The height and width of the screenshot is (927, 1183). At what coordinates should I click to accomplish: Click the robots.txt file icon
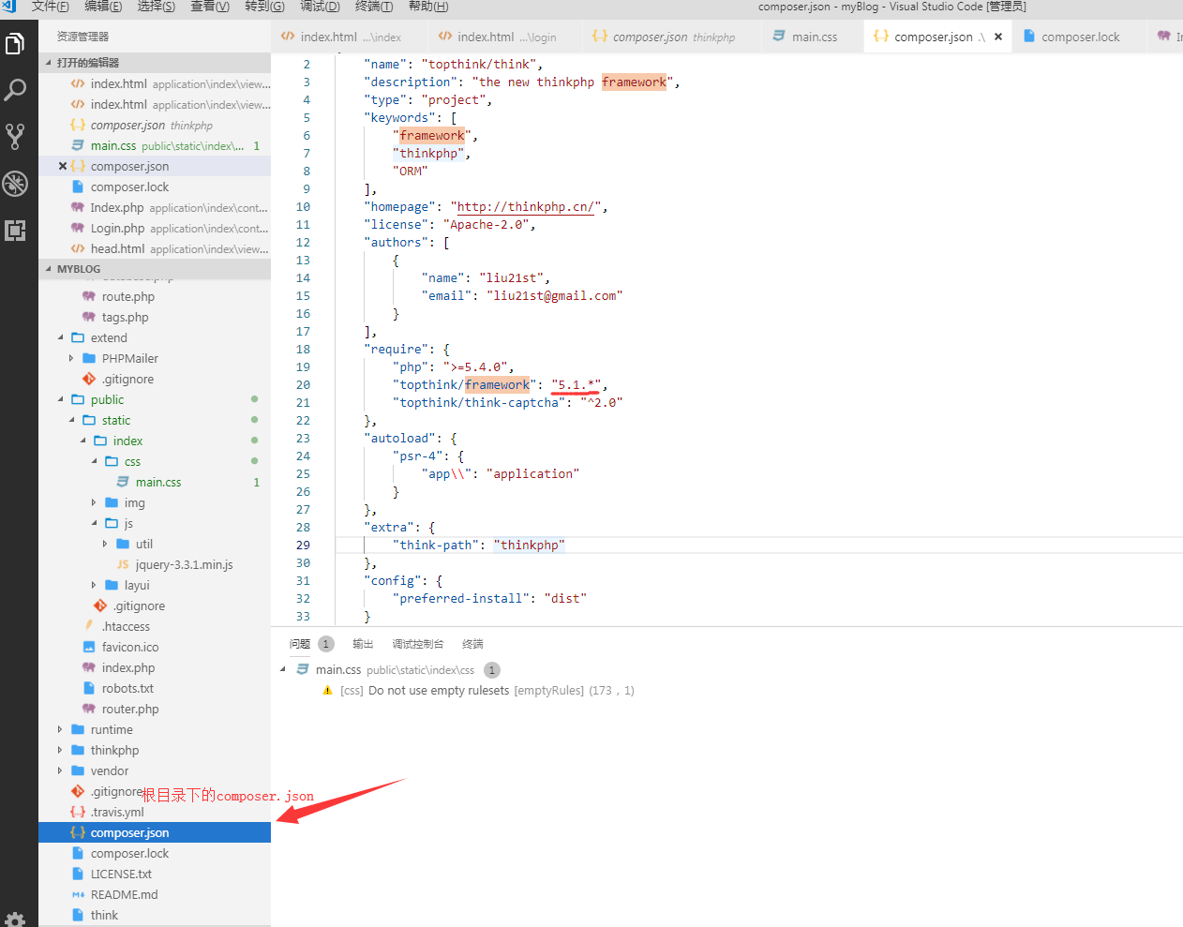pyautogui.click(x=89, y=688)
